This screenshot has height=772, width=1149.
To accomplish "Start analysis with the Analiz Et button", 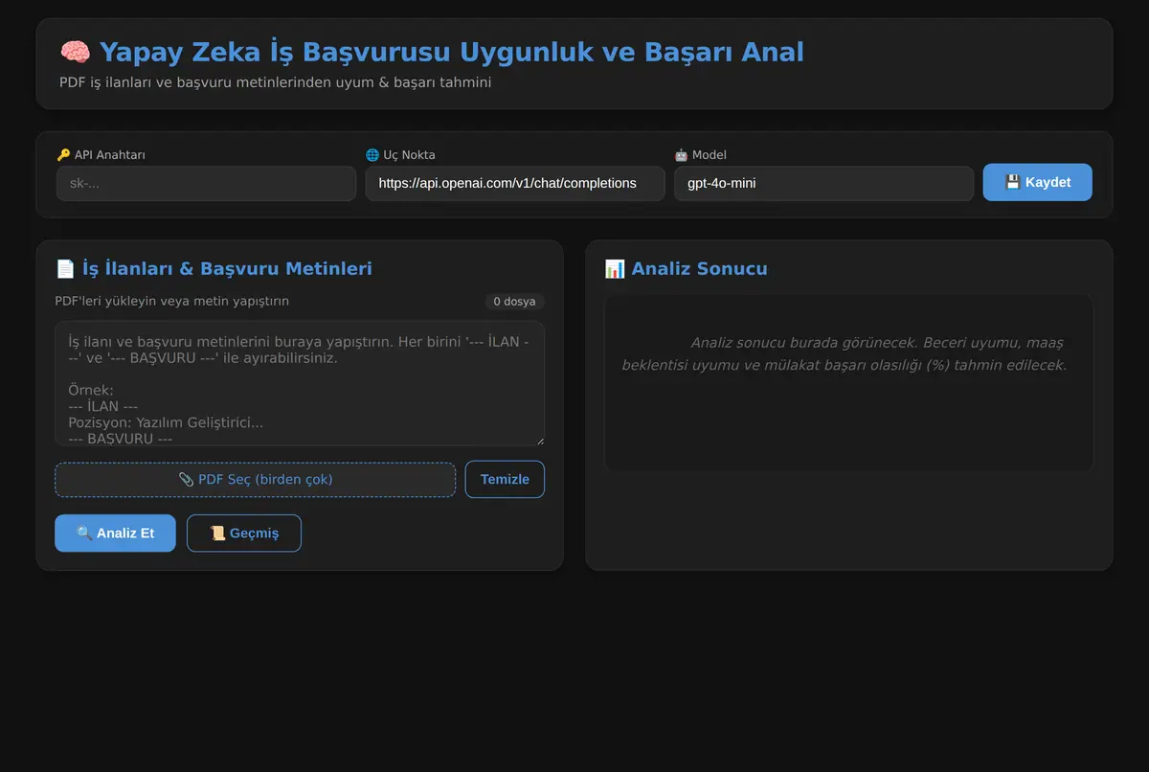I will click(x=115, y=533).
